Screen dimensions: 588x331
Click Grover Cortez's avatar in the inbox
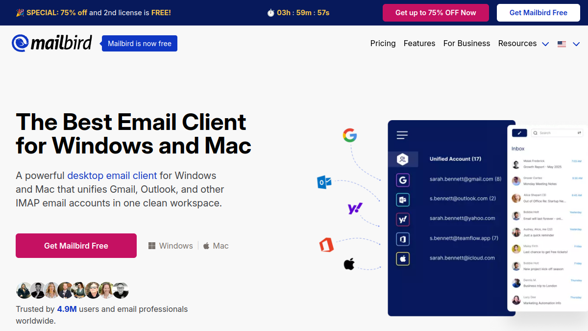[x=516, y=181]
